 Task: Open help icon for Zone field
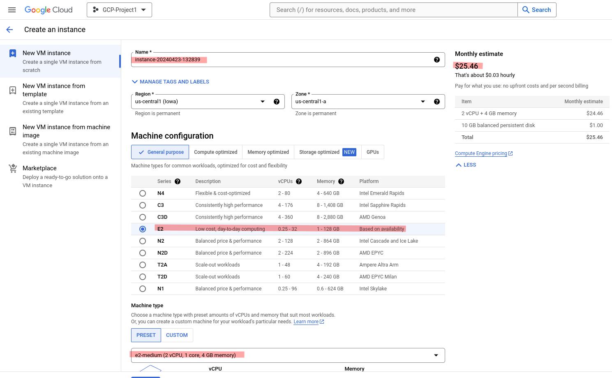[x=437, y=102]
